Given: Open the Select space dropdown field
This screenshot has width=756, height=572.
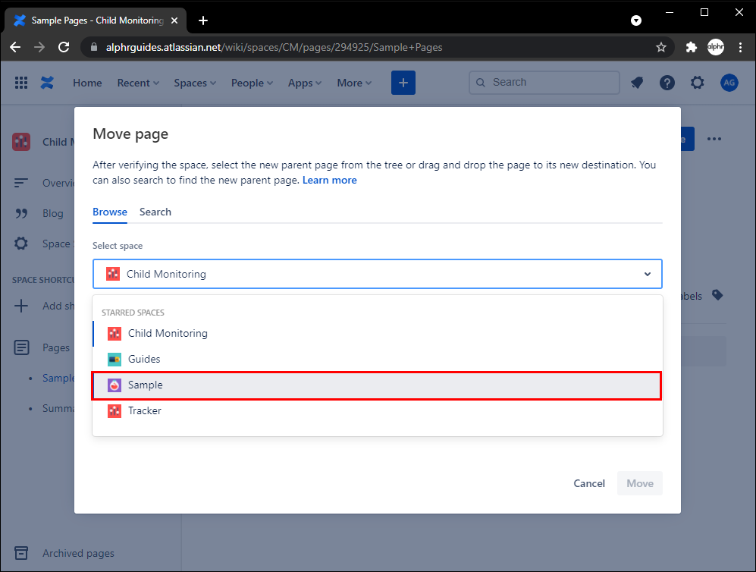Looking at the screenshot, I should pos(377,274).
